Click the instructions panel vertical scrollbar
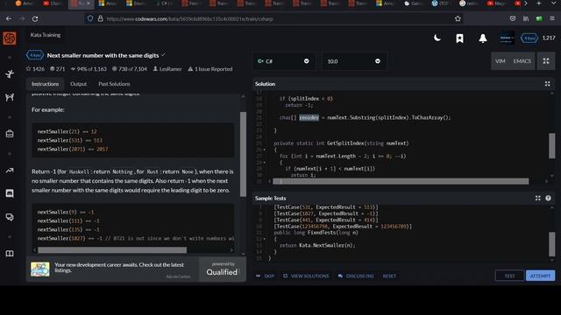The height and width of the screenshot is (315, 561). point(243,154)
